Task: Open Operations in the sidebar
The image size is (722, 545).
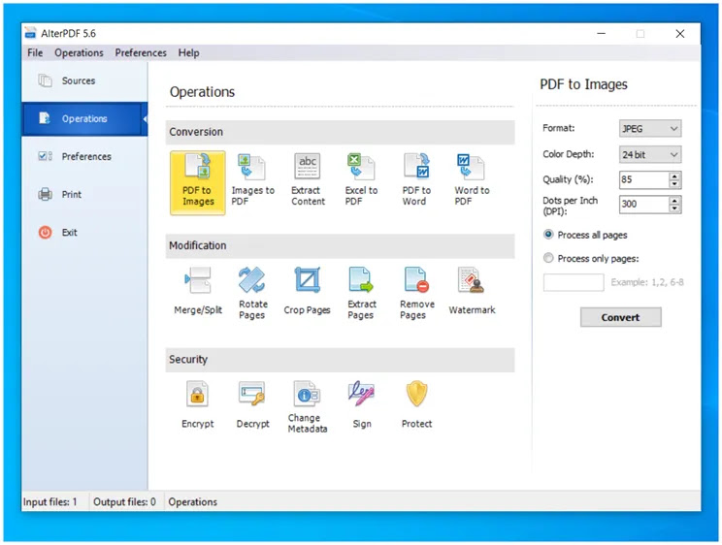Action: pos(84,118)
